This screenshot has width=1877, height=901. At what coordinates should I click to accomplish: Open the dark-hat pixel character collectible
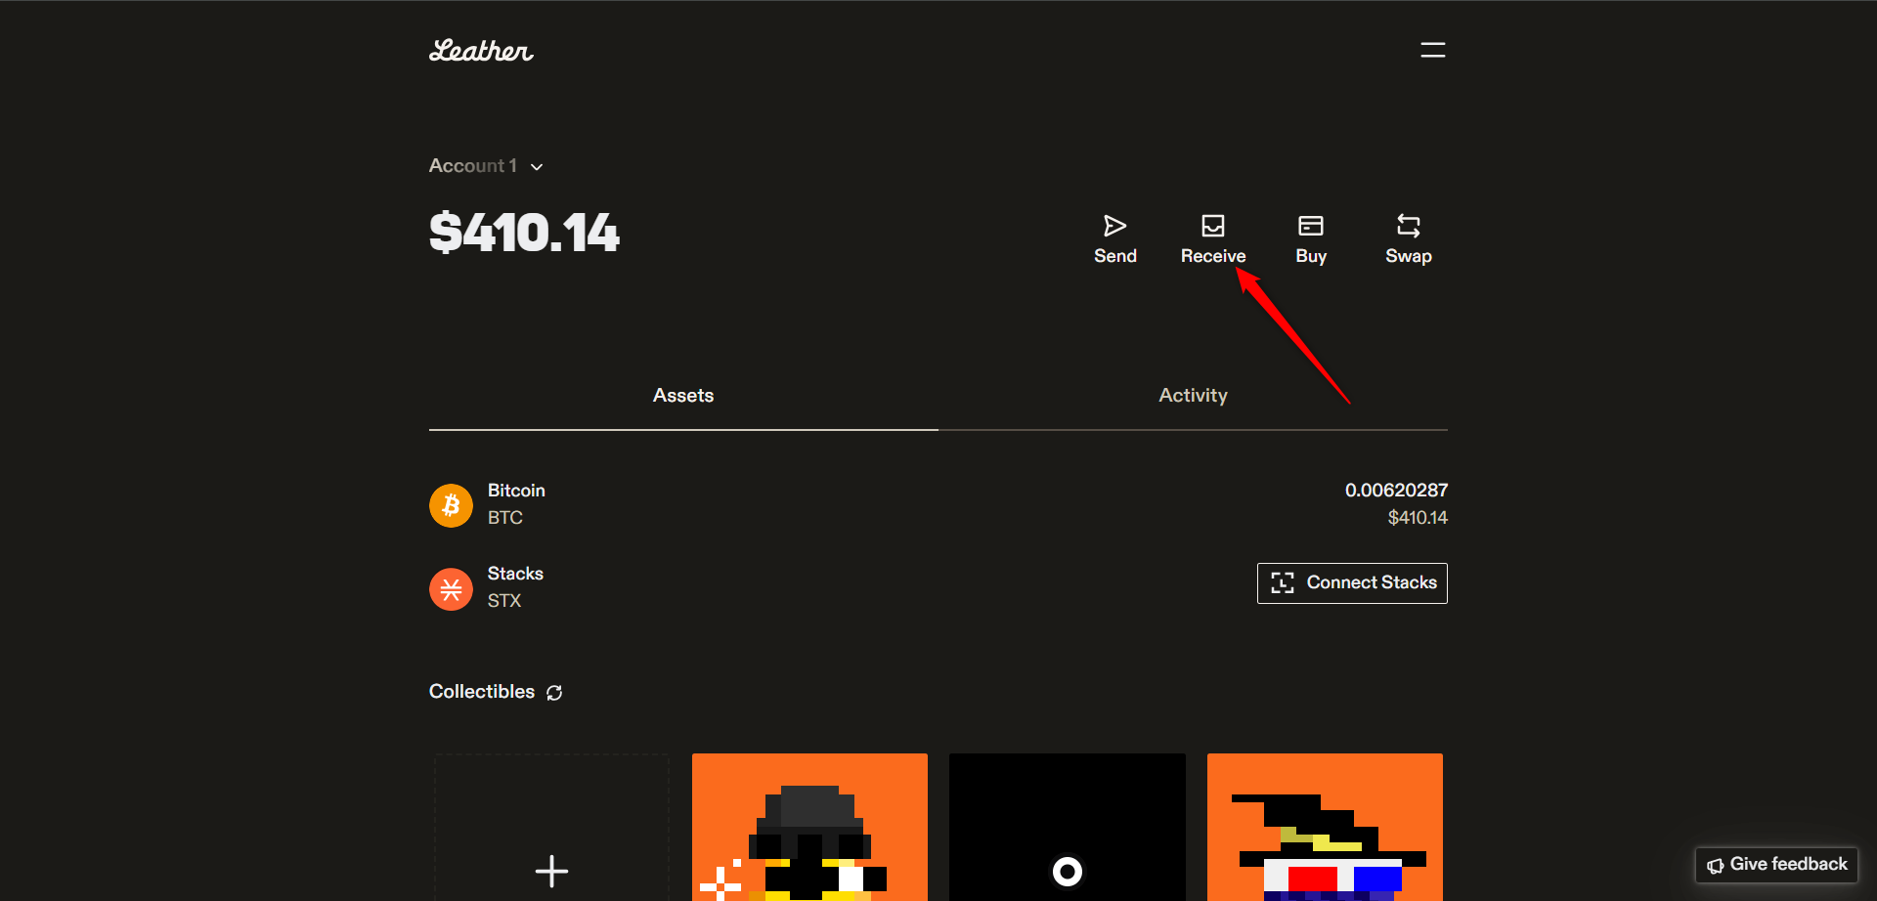pos(809,828)
